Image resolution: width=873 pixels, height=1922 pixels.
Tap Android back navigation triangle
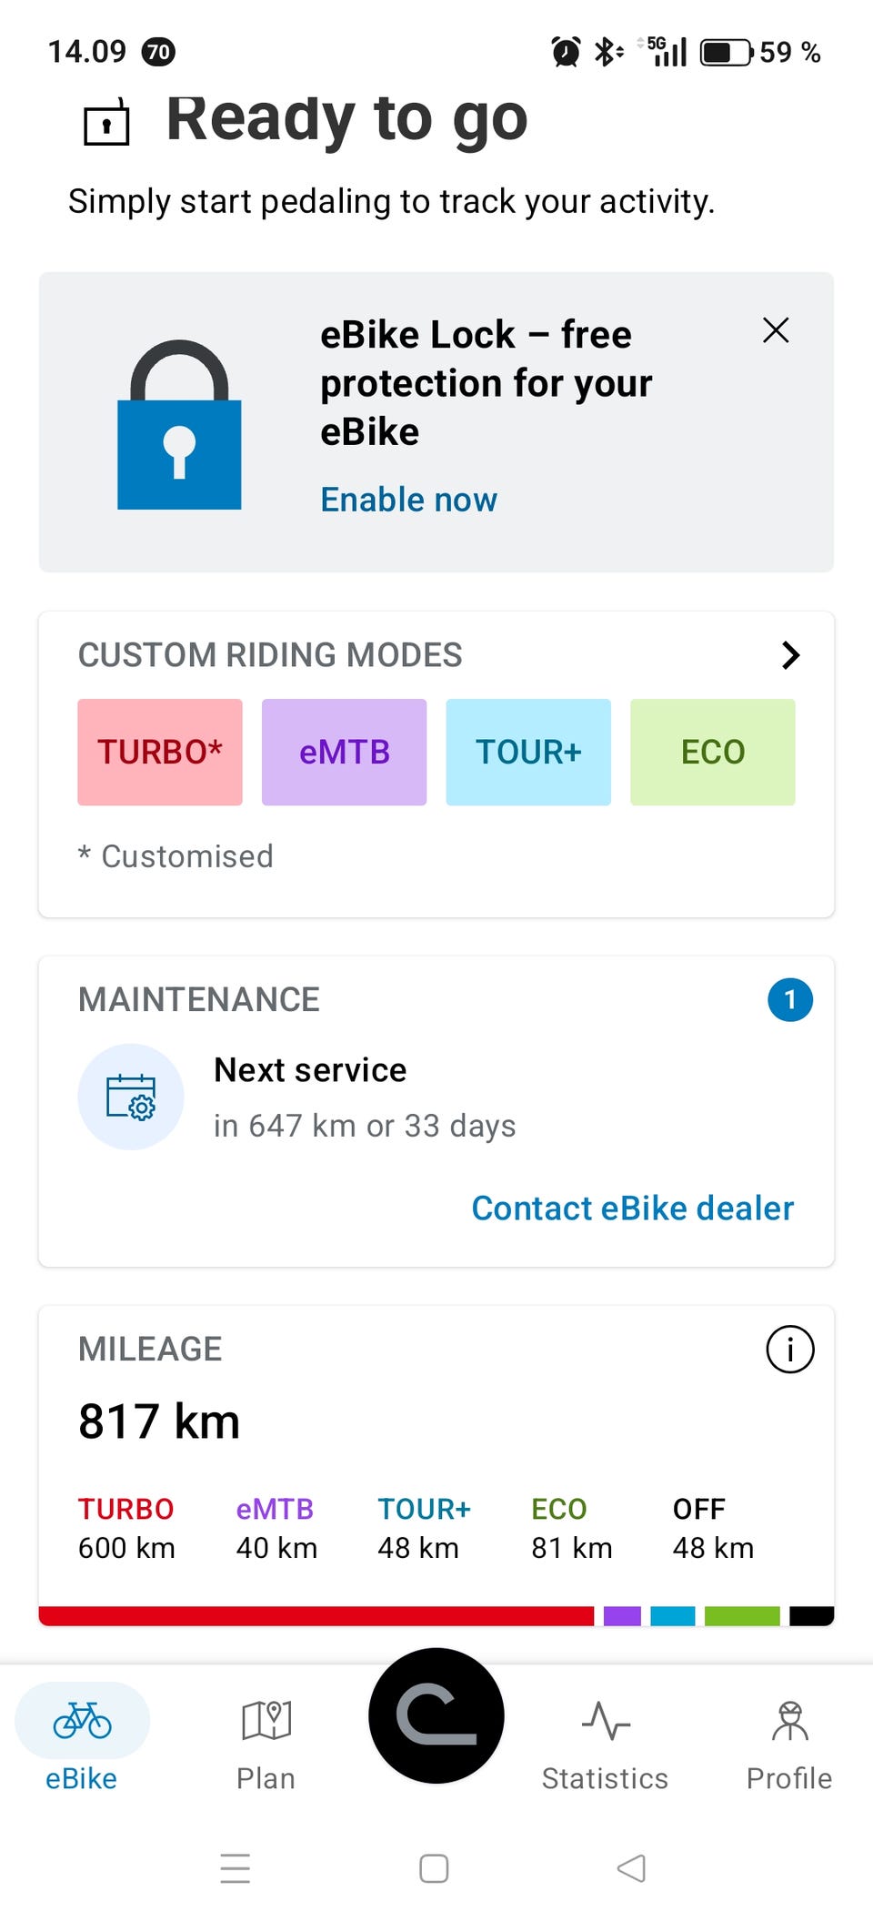pos(631,1868)
